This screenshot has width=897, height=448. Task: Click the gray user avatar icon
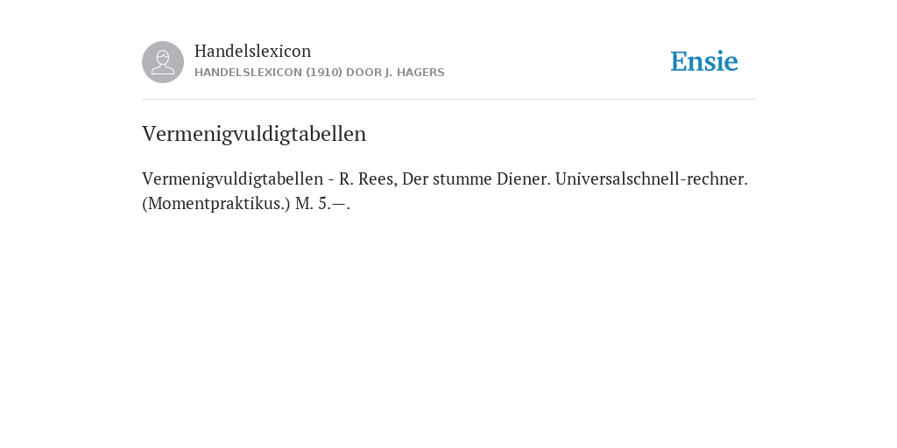click(163, 62)
